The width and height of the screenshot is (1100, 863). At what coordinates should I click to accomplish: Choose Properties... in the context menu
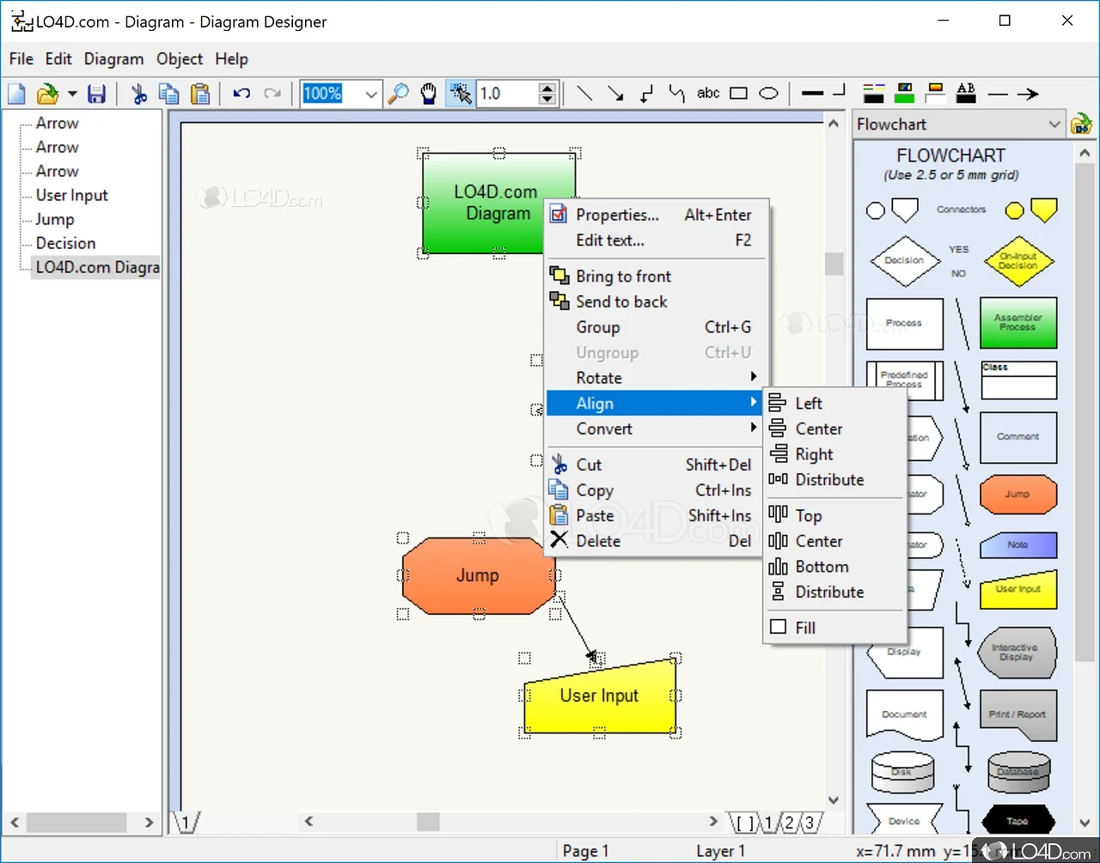[x=657, y=215]
